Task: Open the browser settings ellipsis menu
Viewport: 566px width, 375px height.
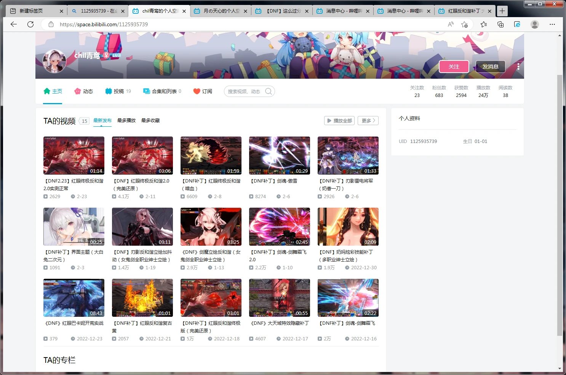Action: 552,24
